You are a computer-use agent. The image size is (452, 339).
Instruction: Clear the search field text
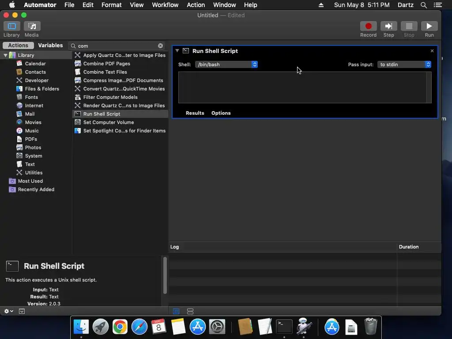[x=160, y=46]
